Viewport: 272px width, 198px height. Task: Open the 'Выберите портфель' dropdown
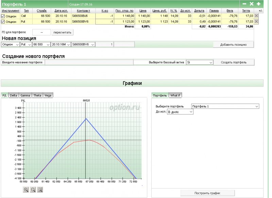tap(225, 106)
